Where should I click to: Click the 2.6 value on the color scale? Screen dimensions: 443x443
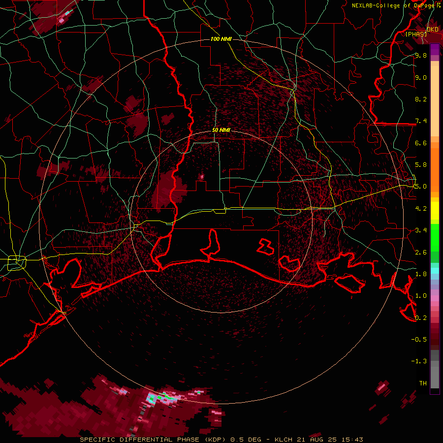pyautogui.click(x=421, y=253)
